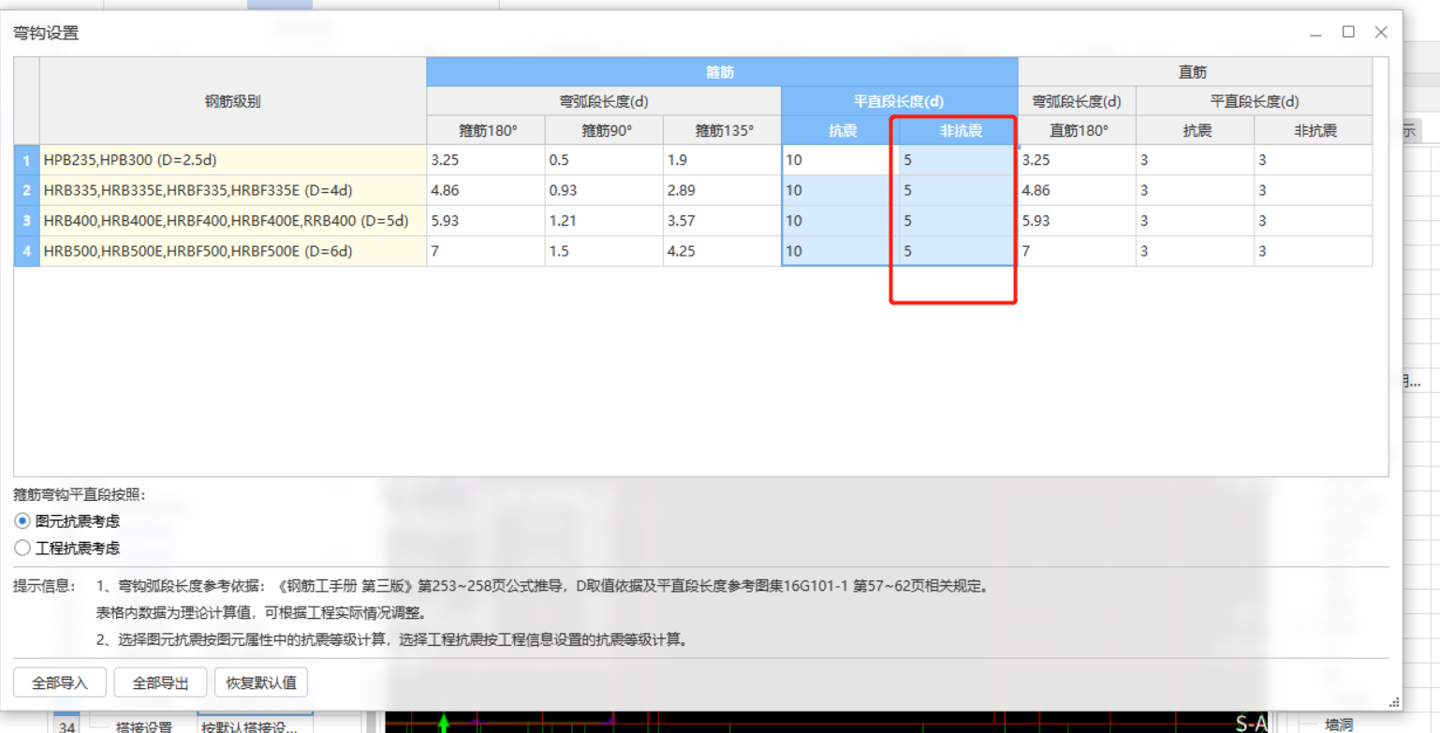Edit 箍筋90° value 1.5 for HRB500
This screenshot has width=1440, height=733.
[604, 251]
